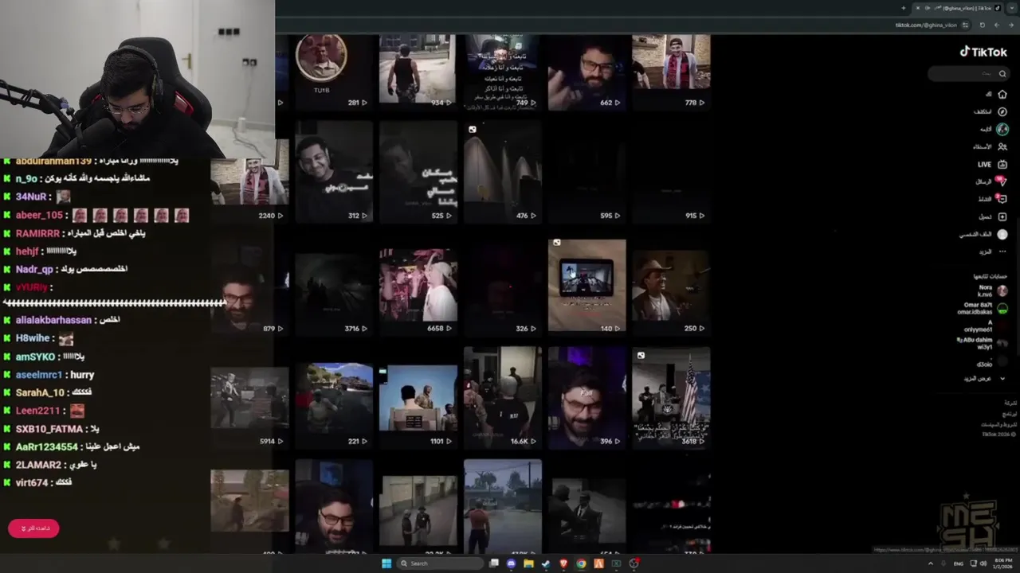Image resolution: width=1020 pixels, height=573 pixels.
Task: Open the d3oio followed account
Action: point(991,363)
